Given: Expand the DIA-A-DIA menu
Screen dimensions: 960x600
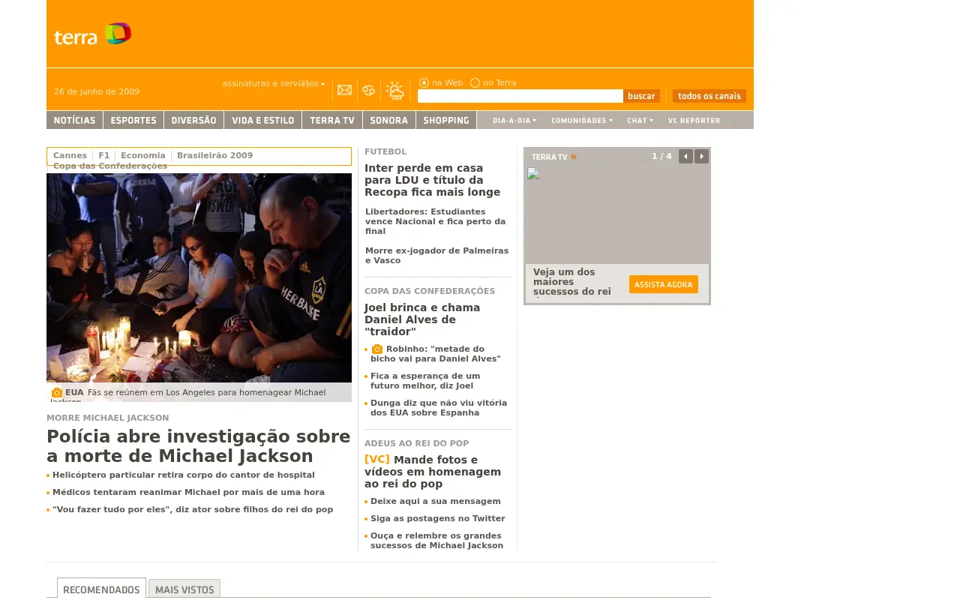Looking at the screenshot, I should tap(514, 121).
